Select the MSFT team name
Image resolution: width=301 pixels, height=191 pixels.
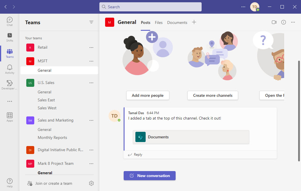click(43, 61)
